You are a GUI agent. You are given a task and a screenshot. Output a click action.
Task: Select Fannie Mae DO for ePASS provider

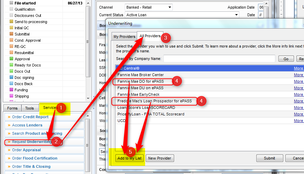210,81
